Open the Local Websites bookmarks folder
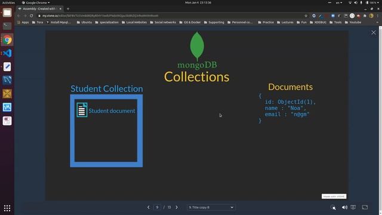382x215 pixels. [x=134, y=22]
